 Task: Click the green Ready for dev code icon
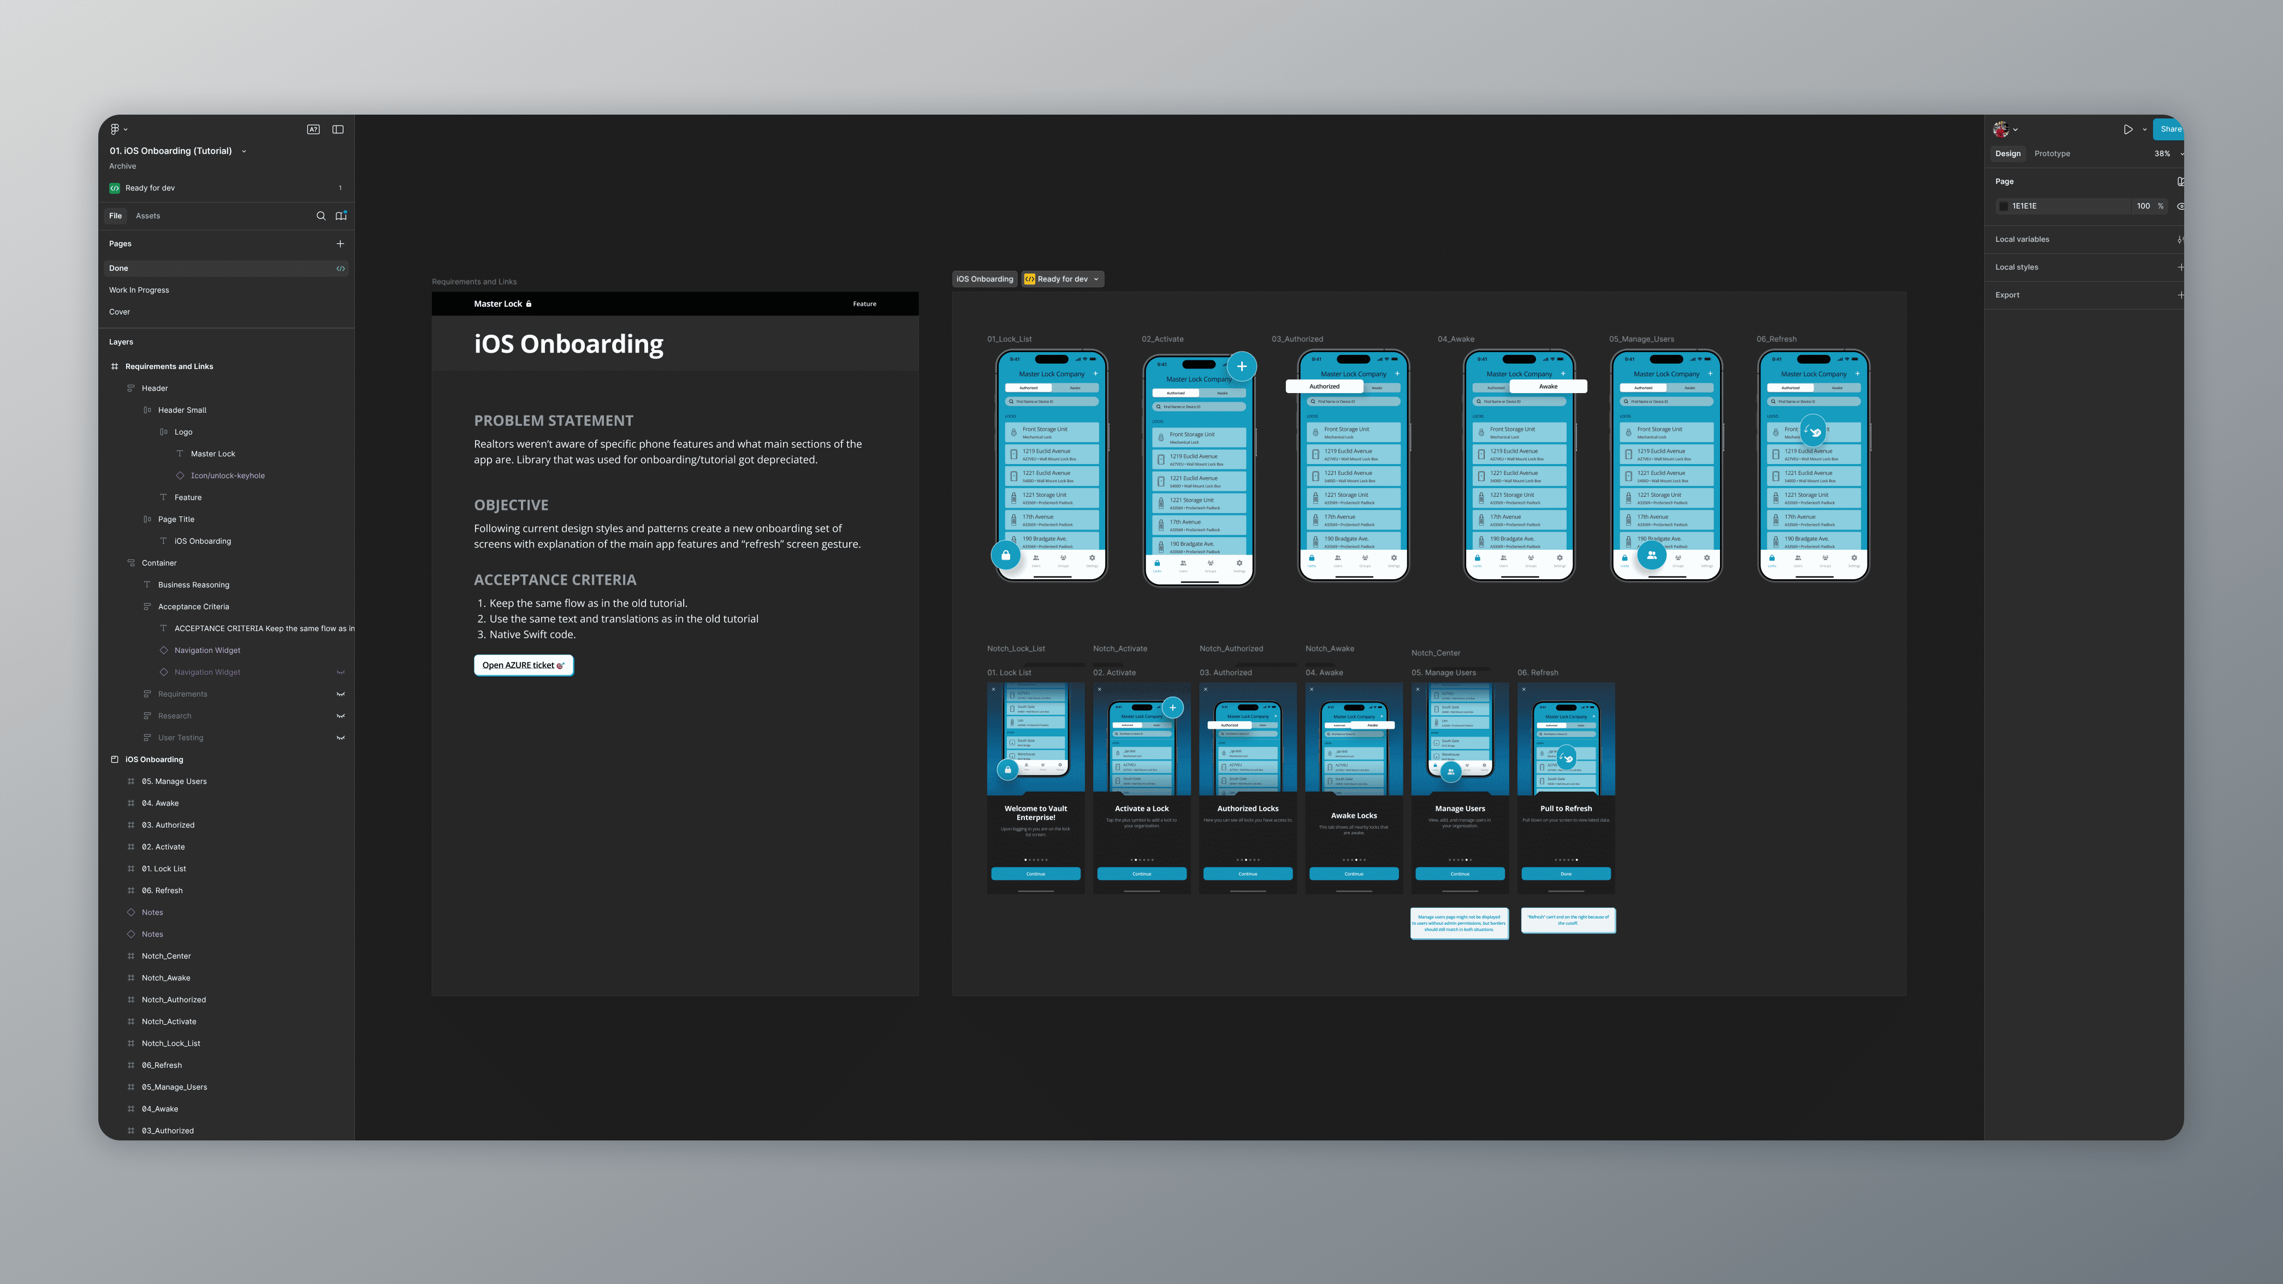coord(114,188)
